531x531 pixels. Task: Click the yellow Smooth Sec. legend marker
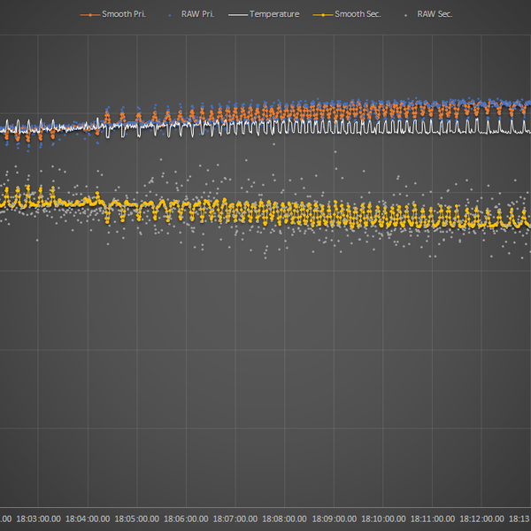click(x=323, y=15)
